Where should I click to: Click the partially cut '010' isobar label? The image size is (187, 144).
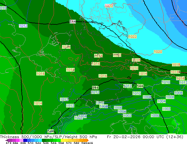coord(3,8)
